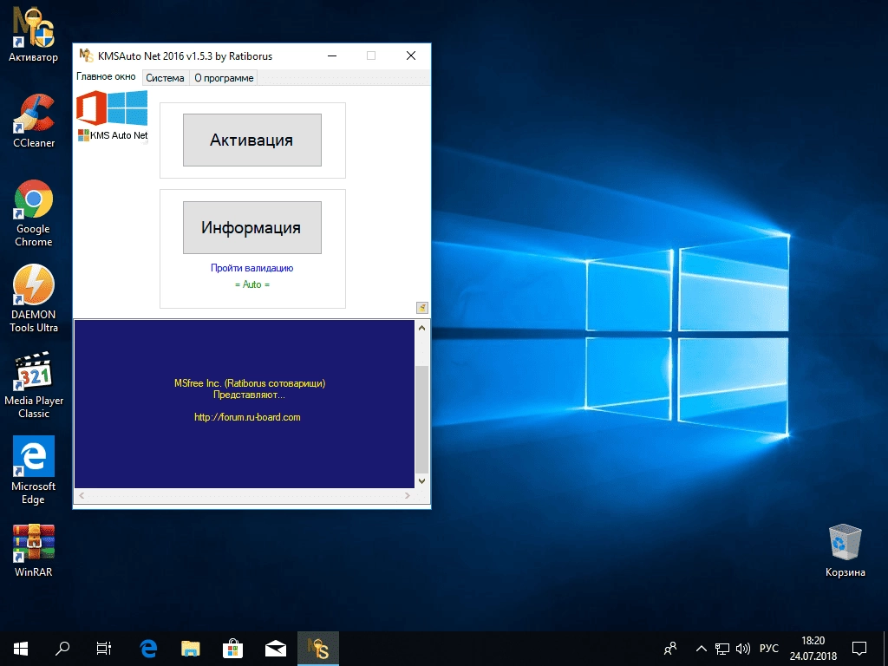The height and width of the screenshot is (666, 888).
Task: Open File Explorer from taskbar
Action: (191, 649)
